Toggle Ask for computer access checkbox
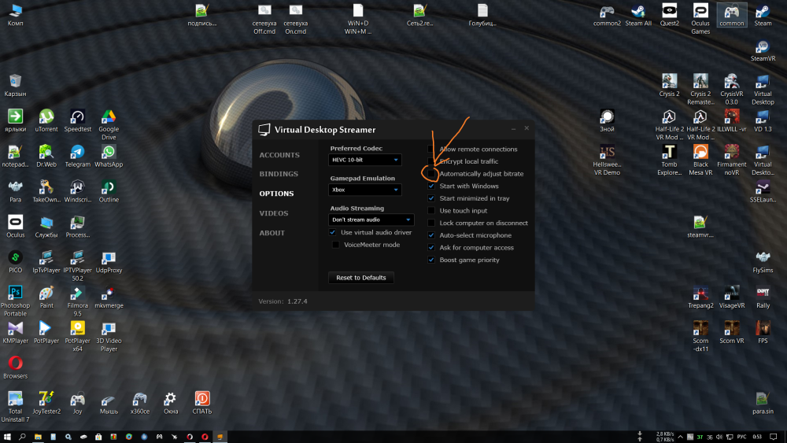The image size is (787, 443). tap(431, 247)
